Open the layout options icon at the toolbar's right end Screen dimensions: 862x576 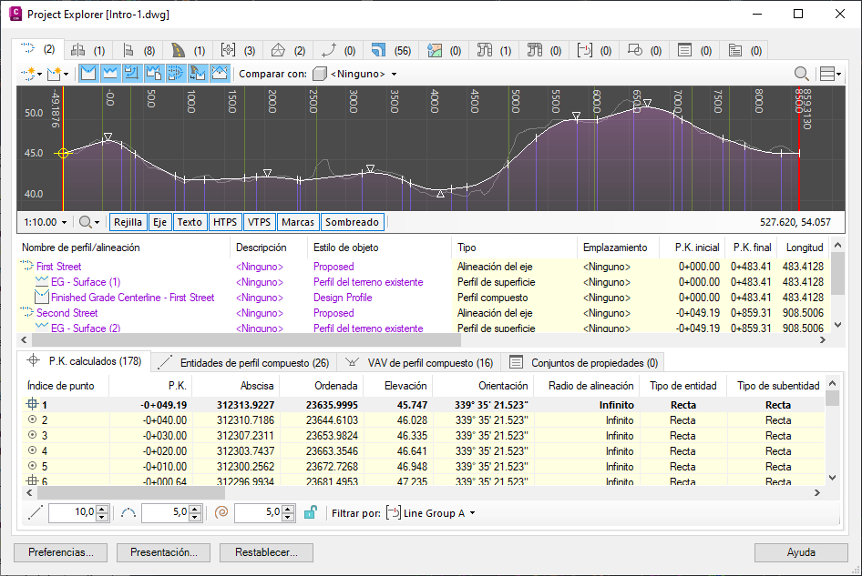pos(829,74)
